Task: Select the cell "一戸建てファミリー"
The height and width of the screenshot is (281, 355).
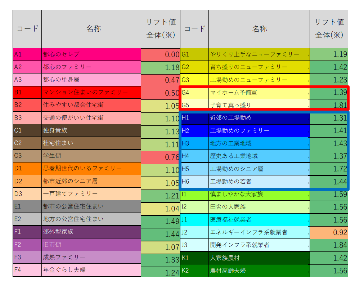Action: pos(91,194)
